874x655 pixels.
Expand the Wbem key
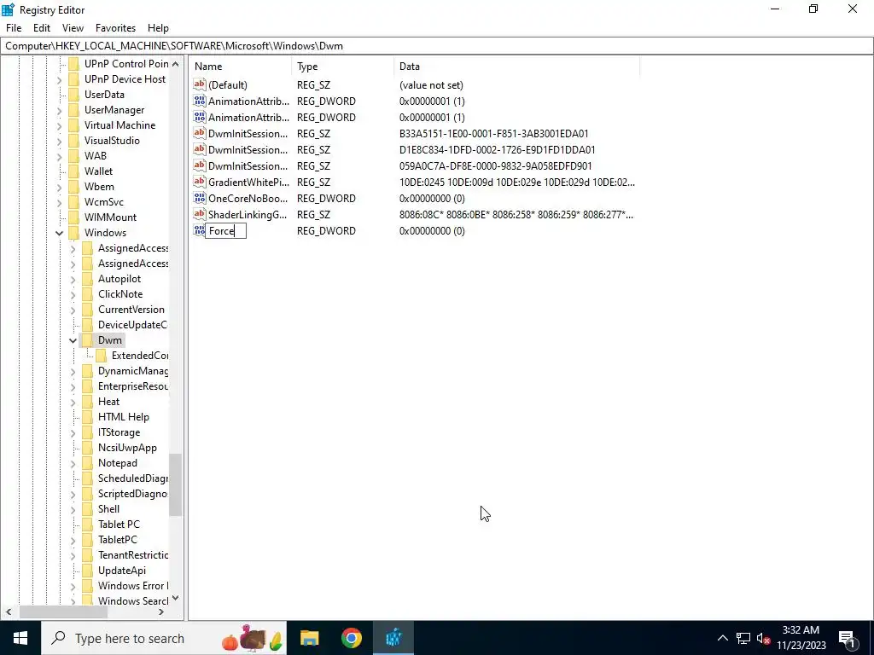[59, 187]
